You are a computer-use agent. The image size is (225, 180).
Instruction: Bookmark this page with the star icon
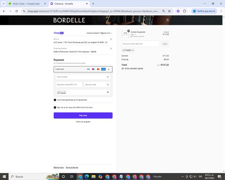click(169, 11)
